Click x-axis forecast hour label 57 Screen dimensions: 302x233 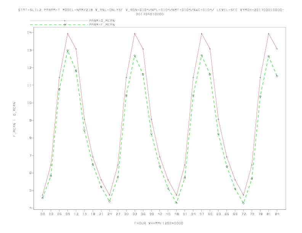(202, 214)
